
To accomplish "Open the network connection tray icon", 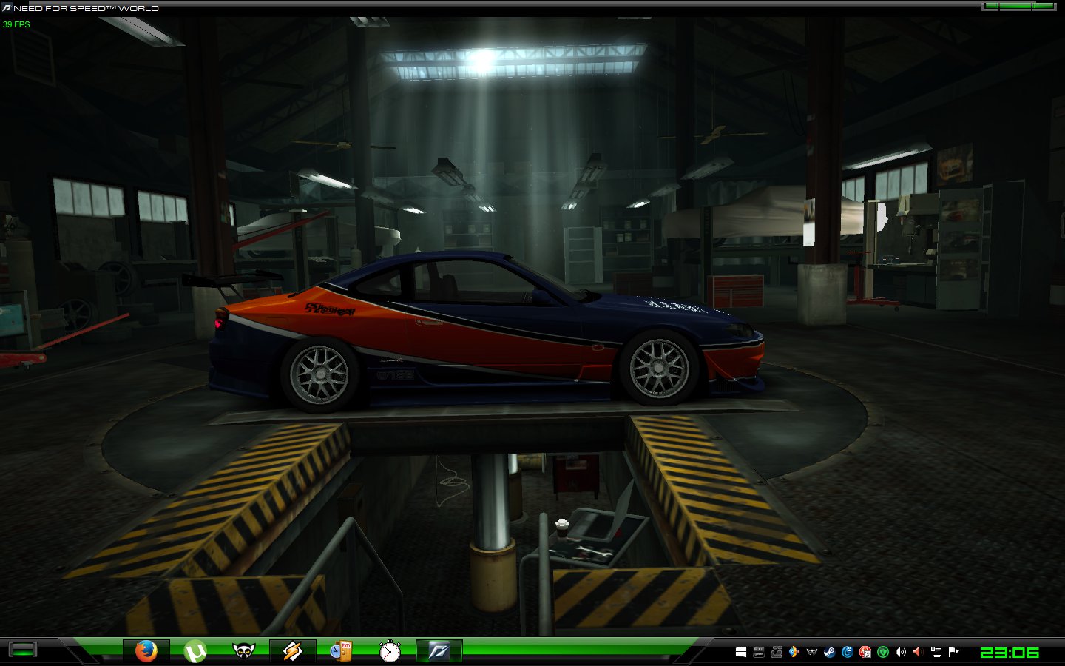I will tap(936, 652).
